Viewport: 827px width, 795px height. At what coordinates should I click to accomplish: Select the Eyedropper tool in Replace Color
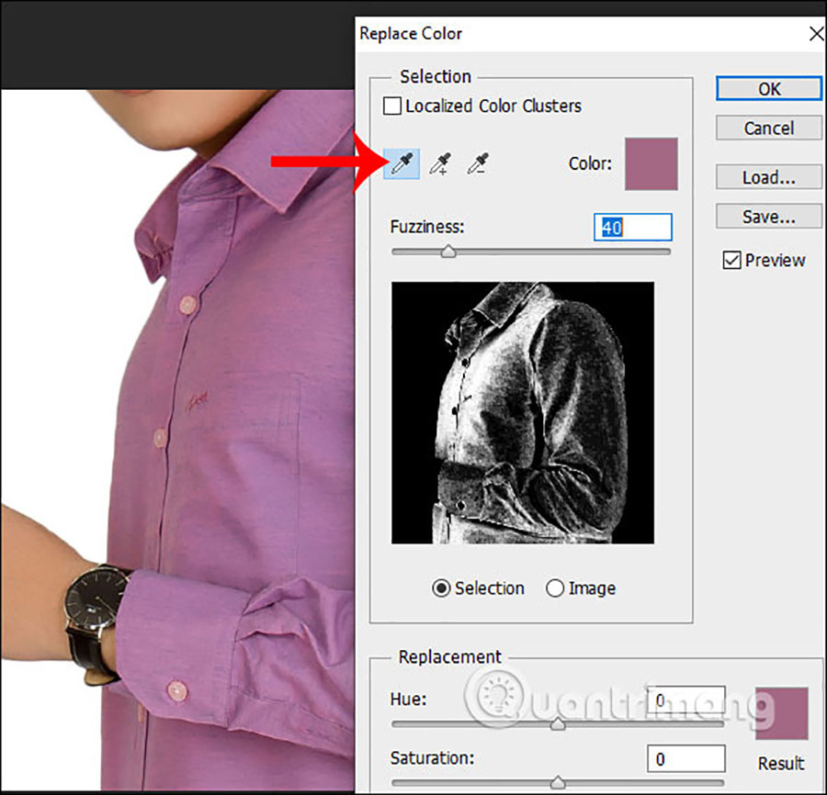point(402,164)
